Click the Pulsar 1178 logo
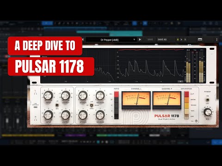 pos(166,117)
